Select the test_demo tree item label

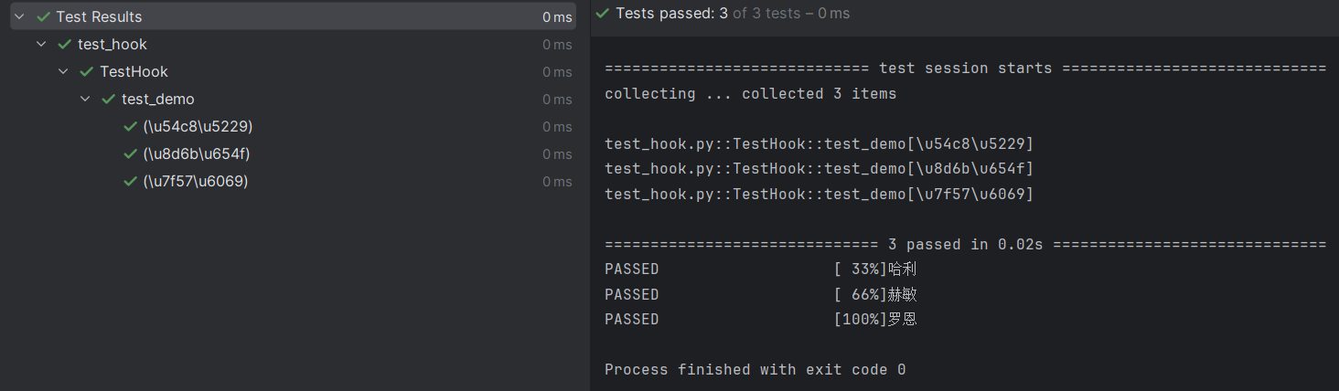(x=158, y=100)
